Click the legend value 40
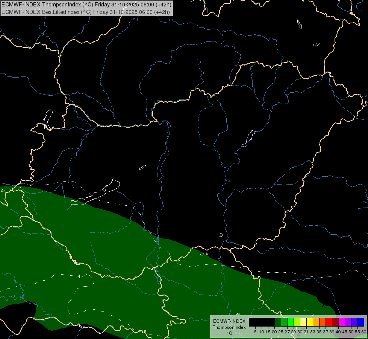 [338, 332]
